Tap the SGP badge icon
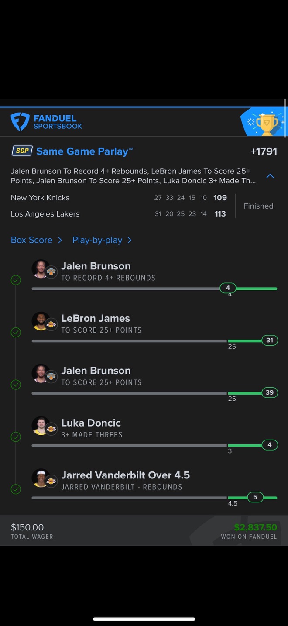The height and width of the screenshot is (626, 288). (x=21, y=151)
